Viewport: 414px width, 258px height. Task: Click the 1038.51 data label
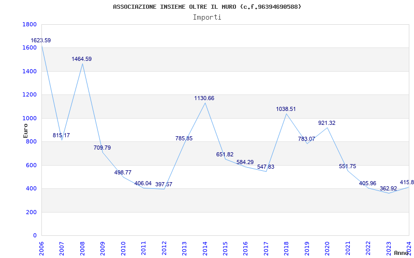[286, 109]
